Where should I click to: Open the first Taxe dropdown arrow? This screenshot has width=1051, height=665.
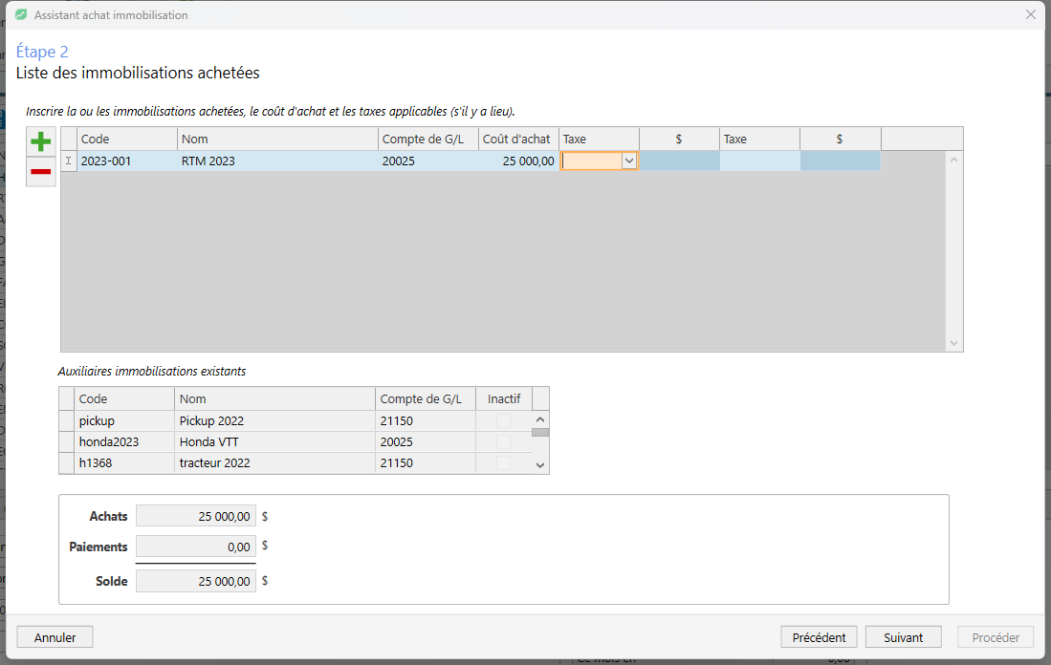(628, 161)
